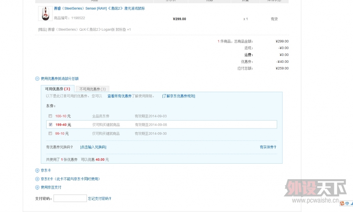Select the gift item QcK Logan版 鼠标垫 text

[x=84, y=30]
